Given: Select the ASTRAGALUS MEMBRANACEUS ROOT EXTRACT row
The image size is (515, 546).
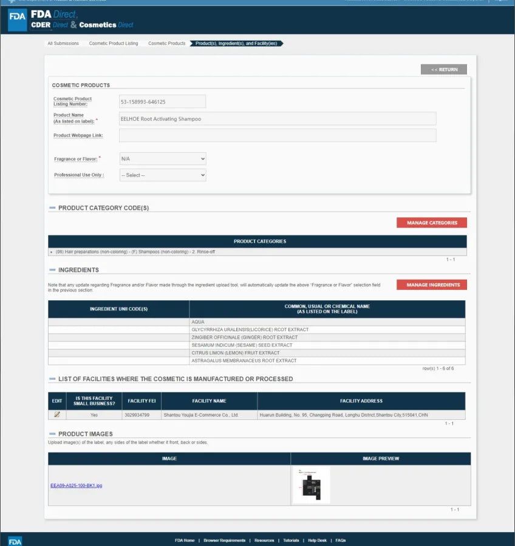Looking at the screenshot, I should [x=257, y=361].
